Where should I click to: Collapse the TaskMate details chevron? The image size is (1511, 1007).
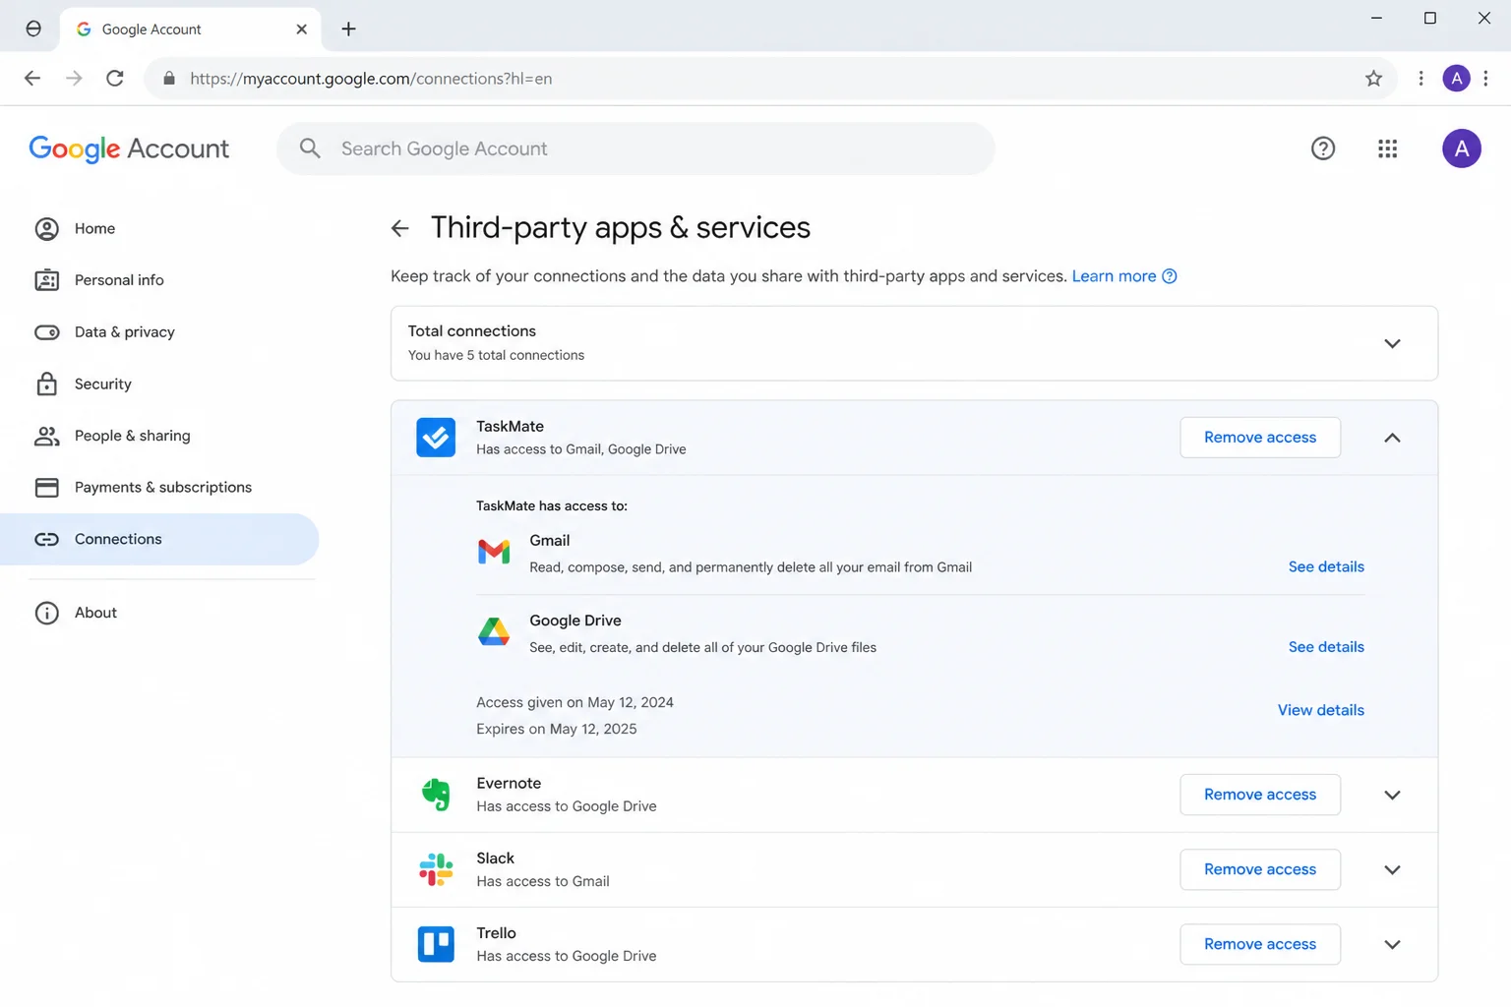1392,438
